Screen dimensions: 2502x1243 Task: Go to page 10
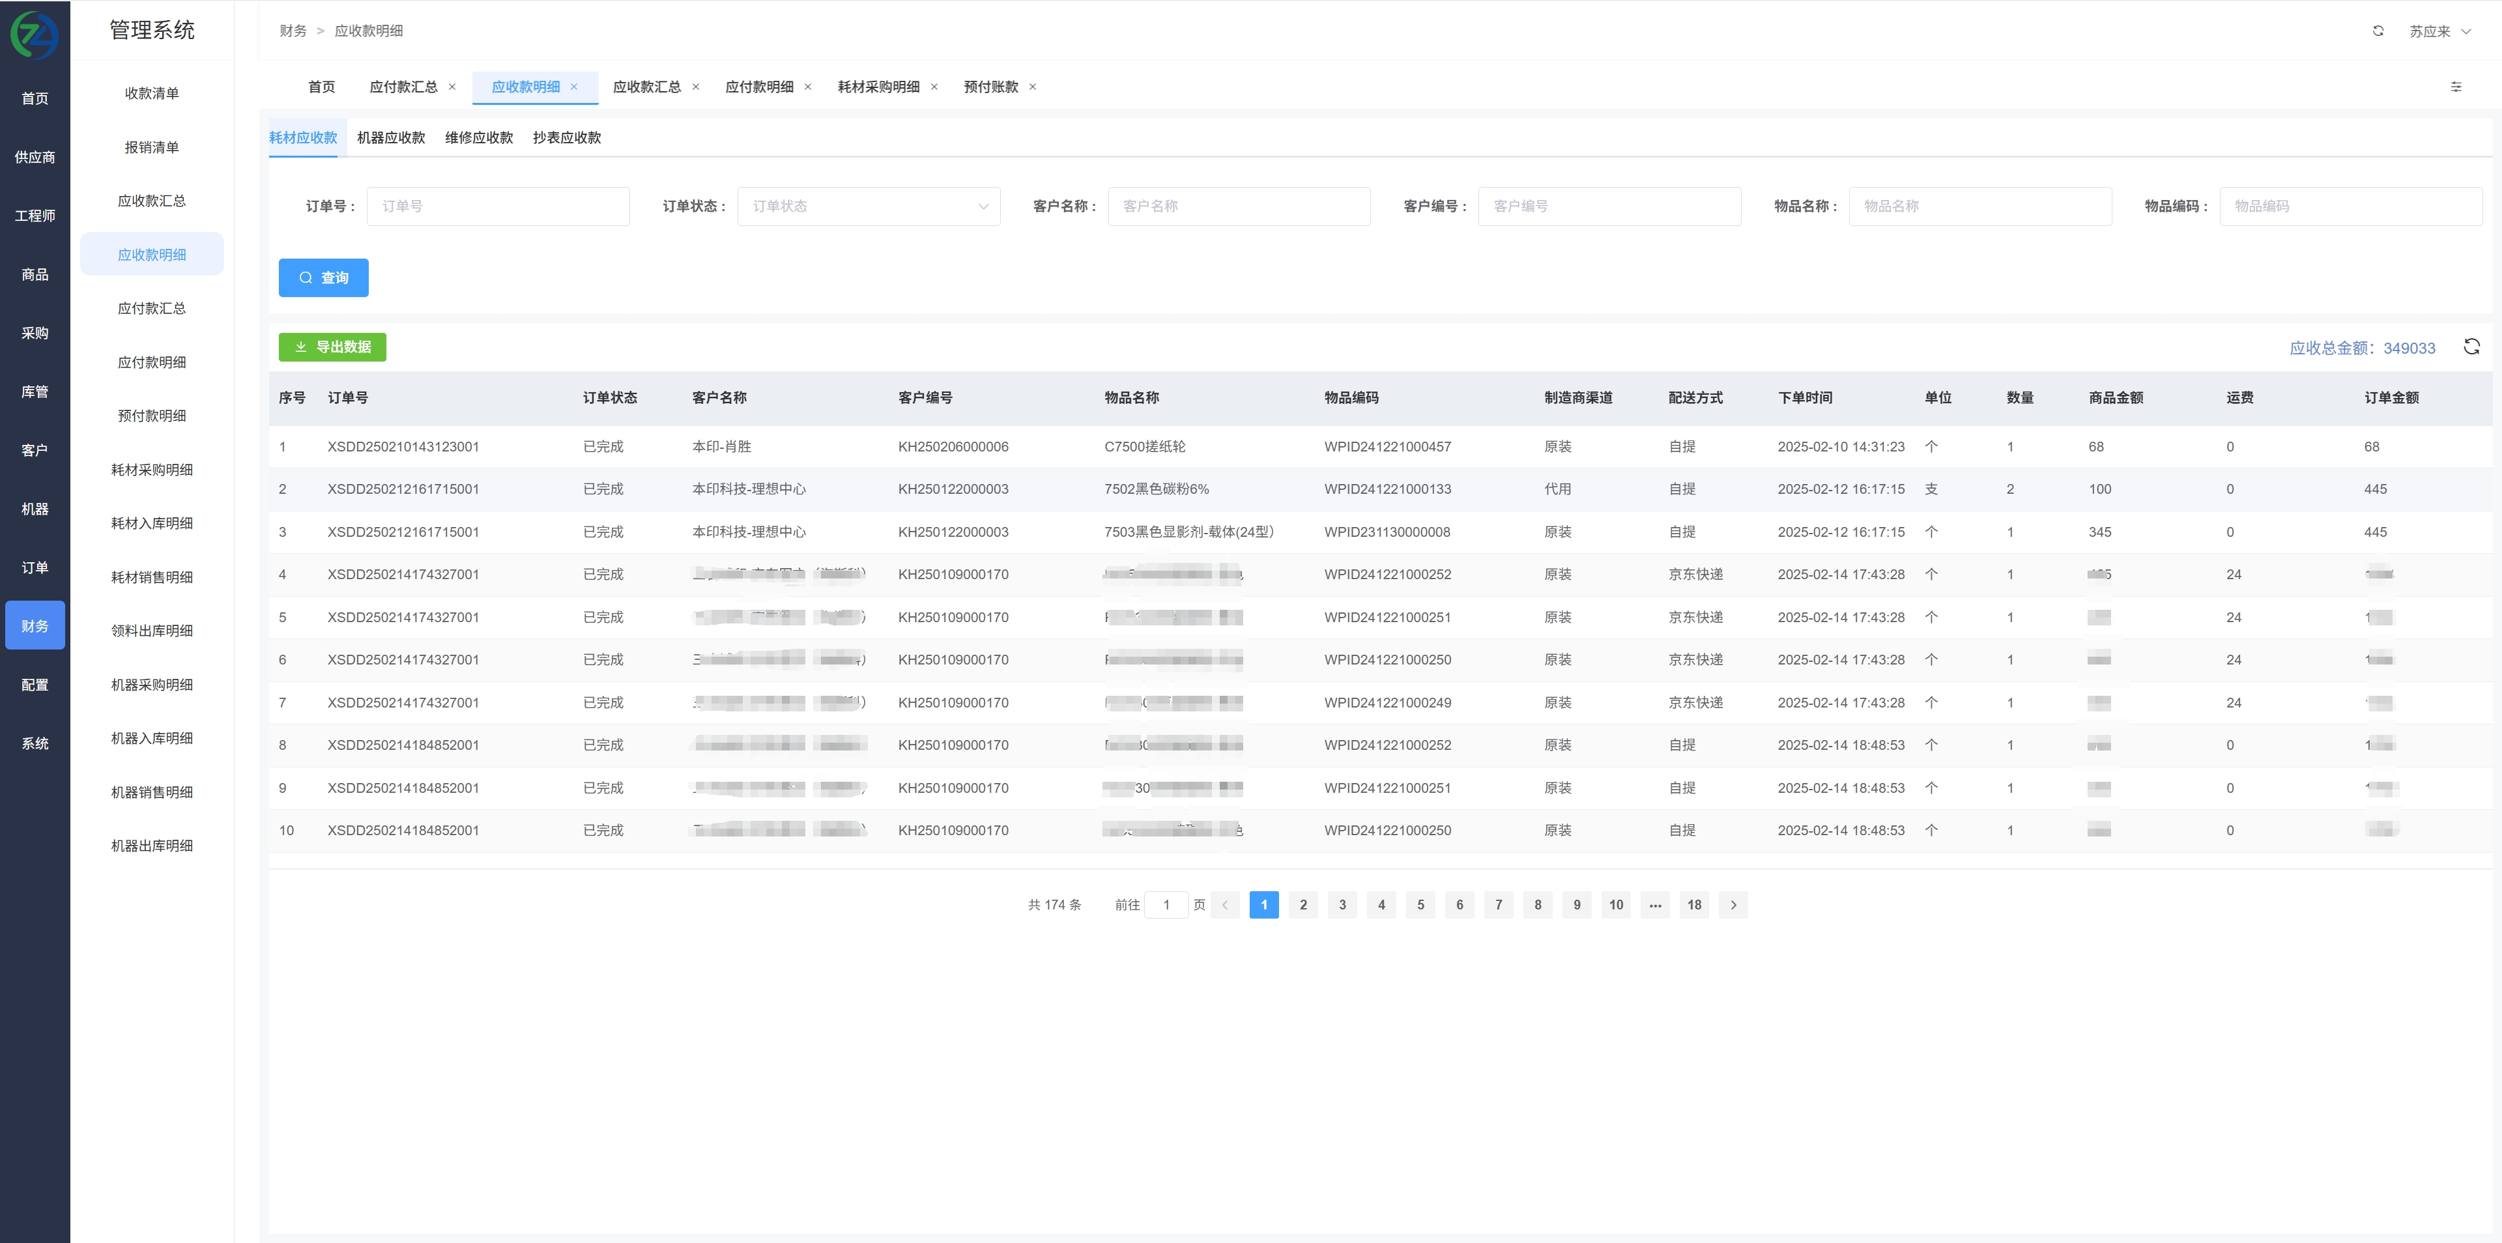point(1616,905)
